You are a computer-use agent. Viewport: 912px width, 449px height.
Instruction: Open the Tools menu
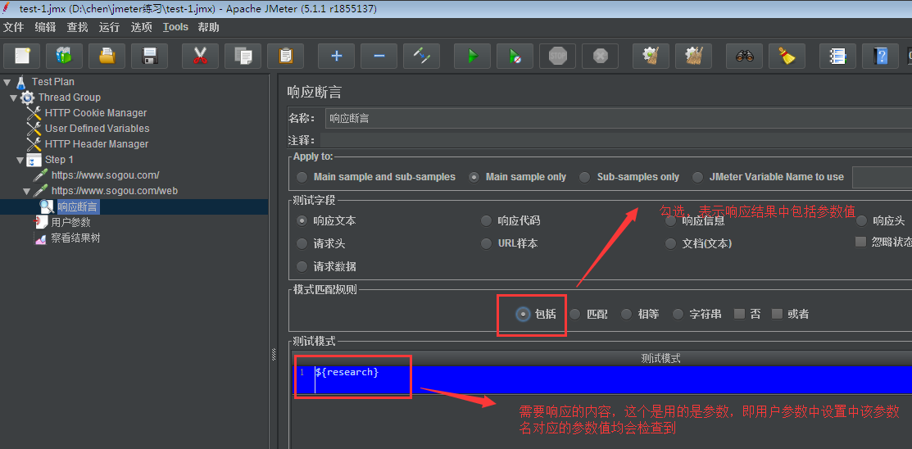tap(175, 27)
